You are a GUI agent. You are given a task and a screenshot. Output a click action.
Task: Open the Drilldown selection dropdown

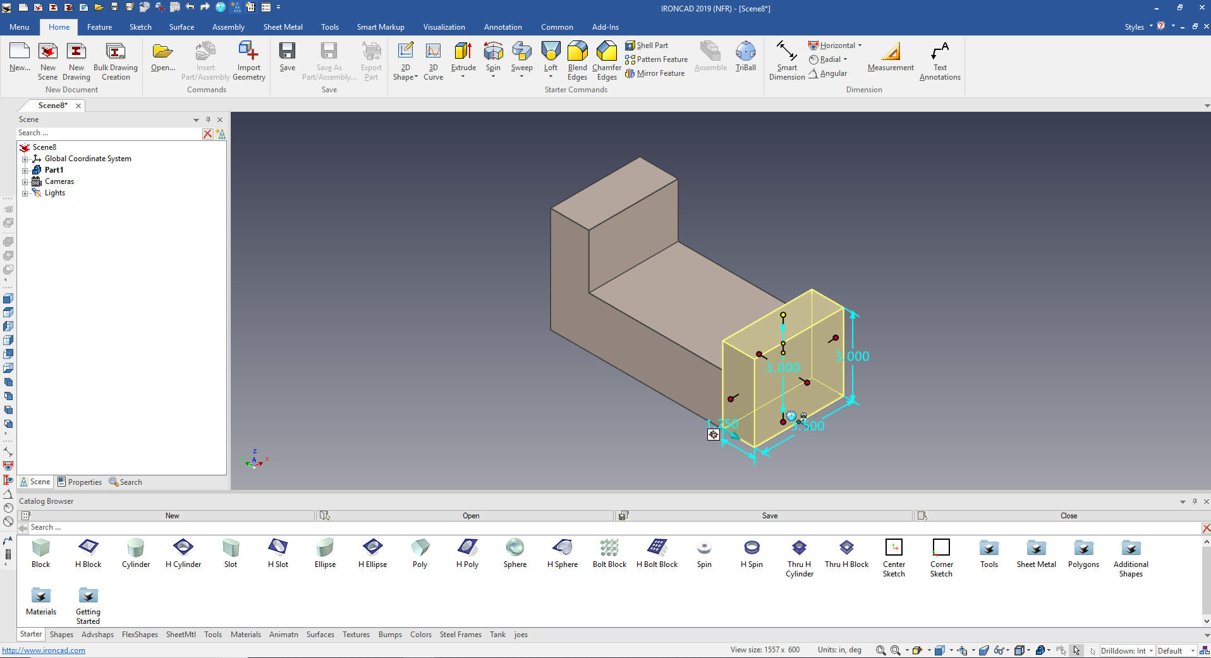(1151, 650)
